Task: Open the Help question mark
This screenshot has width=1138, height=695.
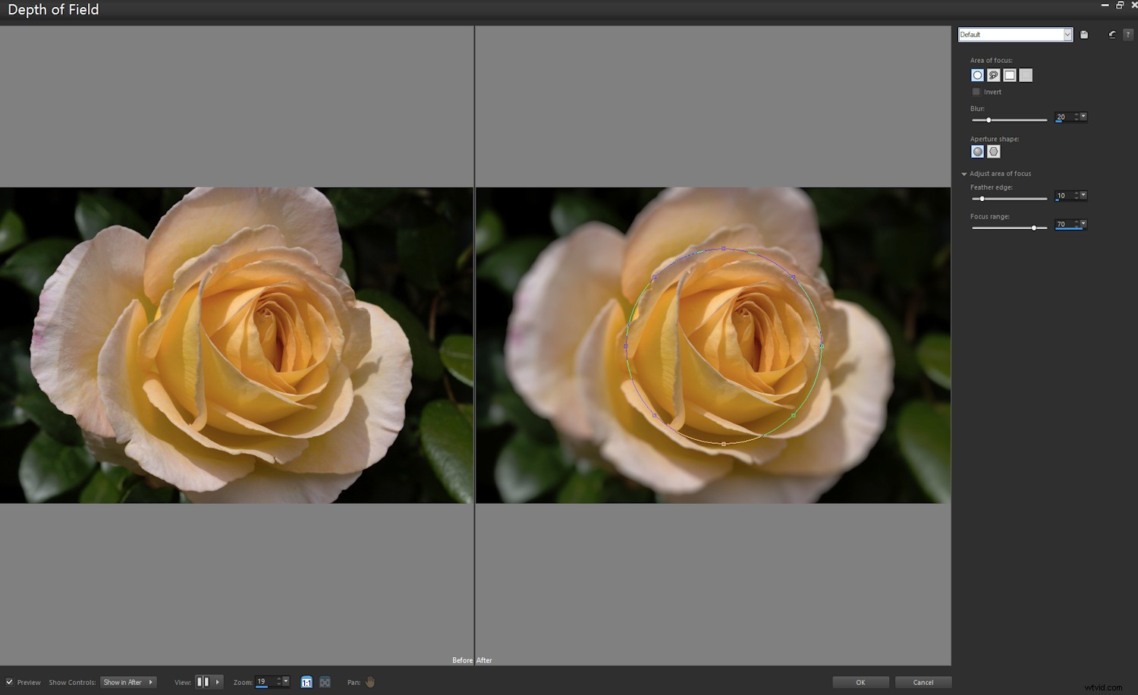Action: [x=1129, y=34]
